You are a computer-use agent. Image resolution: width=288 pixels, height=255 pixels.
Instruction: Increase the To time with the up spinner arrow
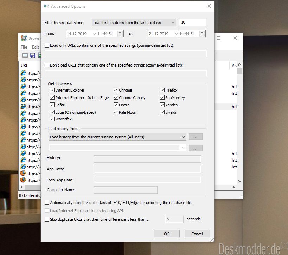(202, 32)
